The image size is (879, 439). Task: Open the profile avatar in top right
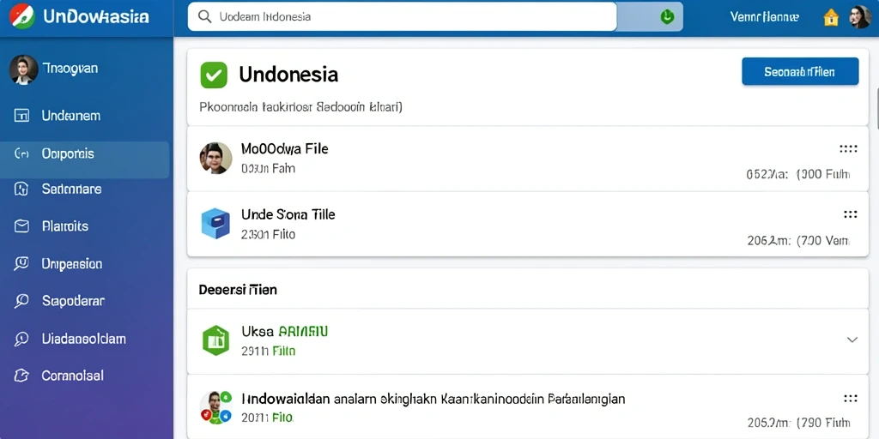point(859,17)
